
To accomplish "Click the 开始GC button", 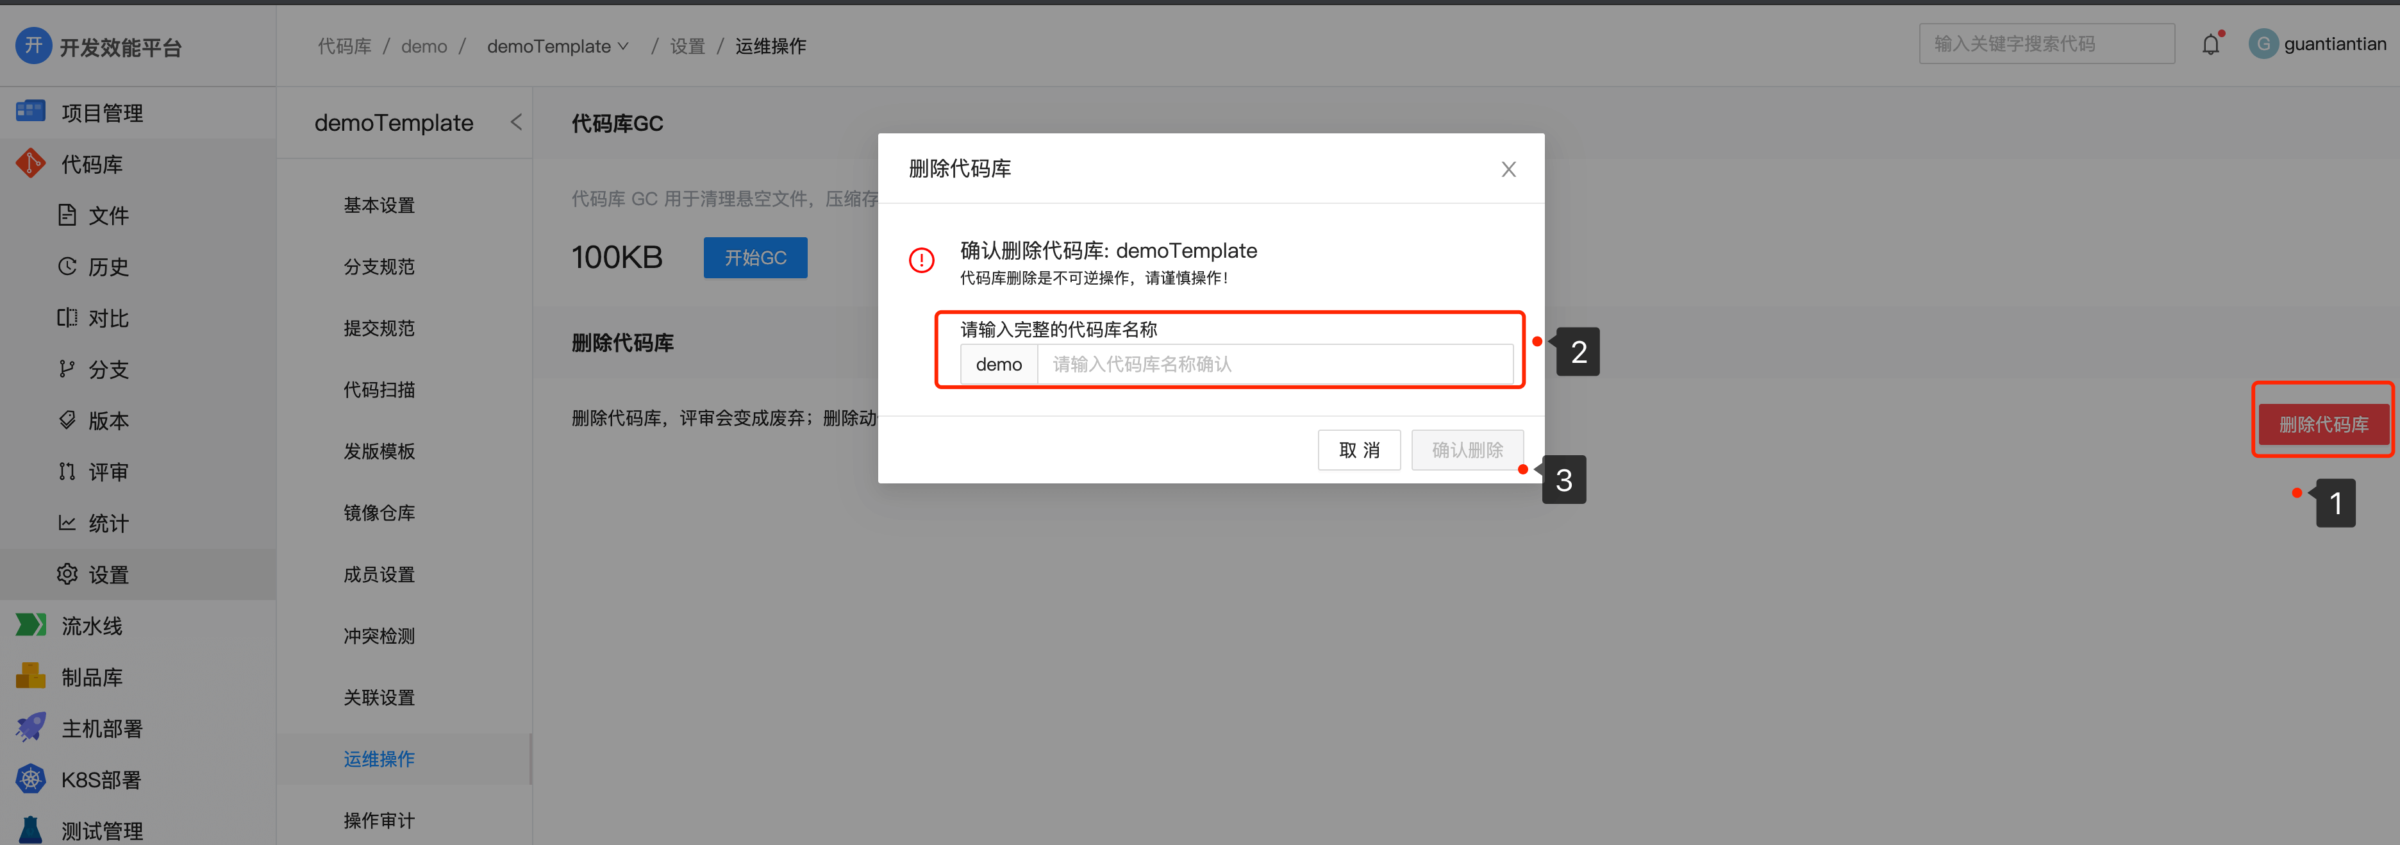I will pyautogui.click(x=756, y=257).
